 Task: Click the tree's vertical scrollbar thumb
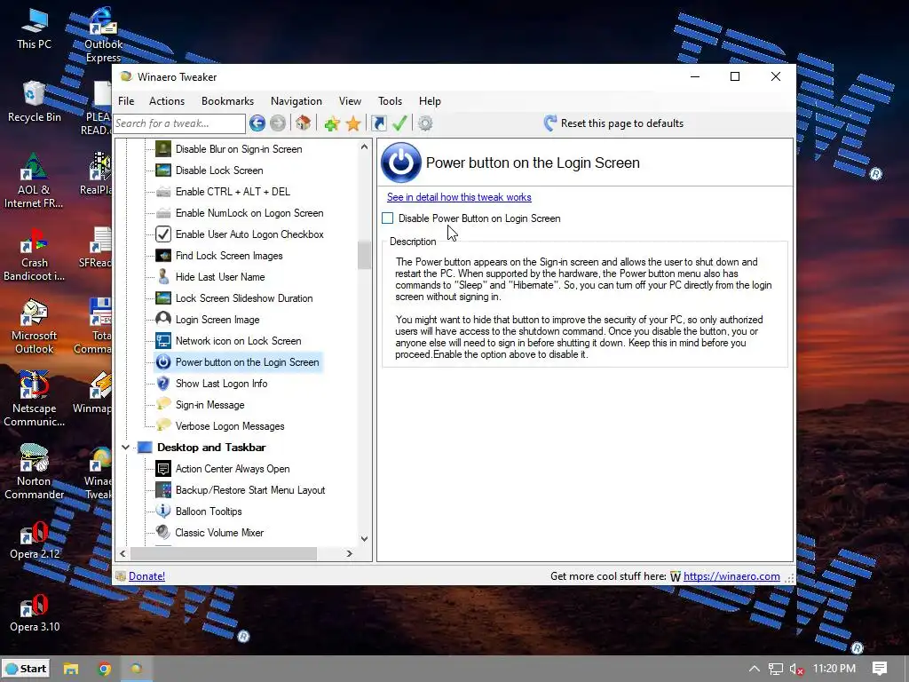click(364, 255)
